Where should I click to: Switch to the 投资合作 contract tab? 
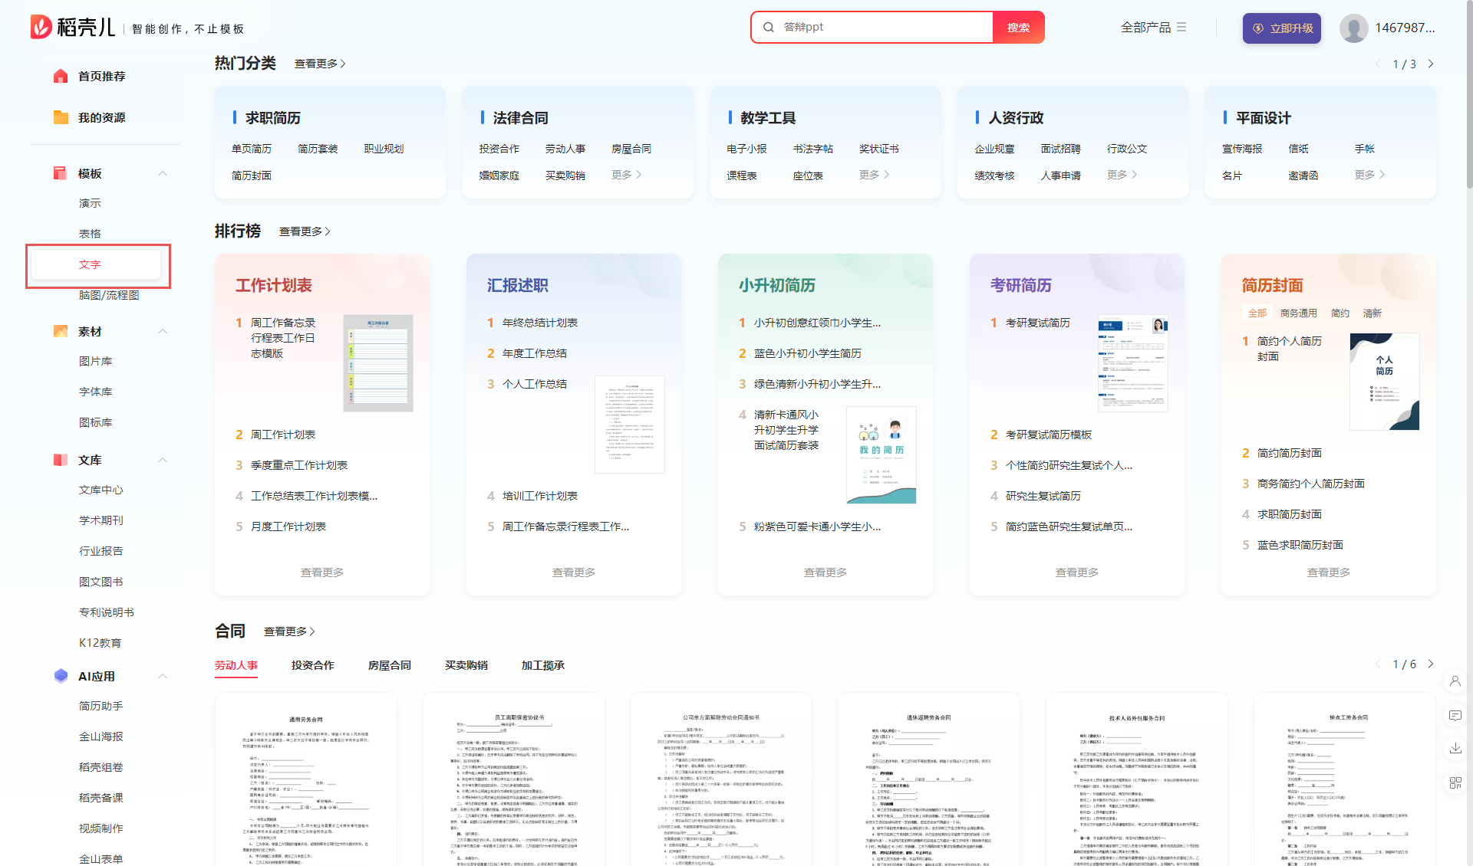pos(312,665)
